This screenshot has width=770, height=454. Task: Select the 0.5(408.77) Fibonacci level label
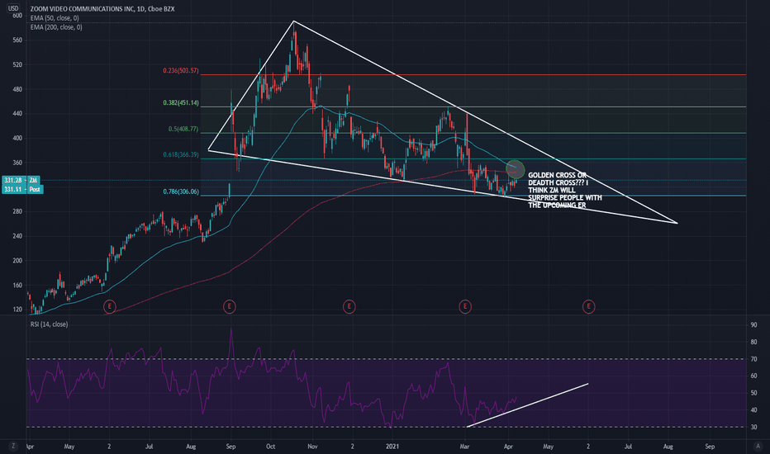(x=183, y=129)
